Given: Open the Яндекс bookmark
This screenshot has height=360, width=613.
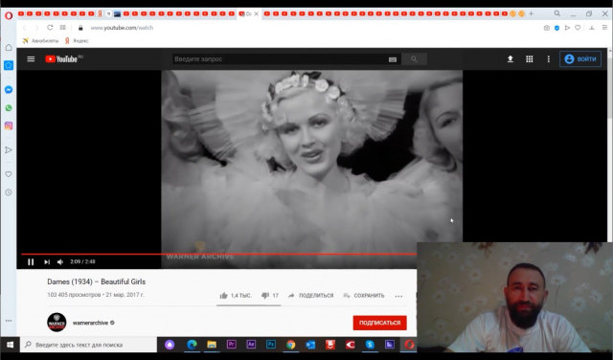Looking at the screenshot, I should coord(77,40).
